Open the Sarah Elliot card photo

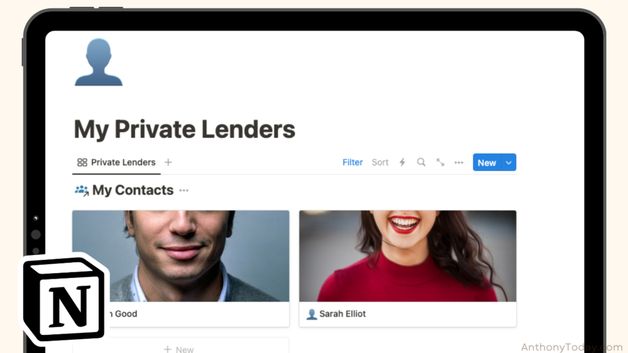[x=407, y=256]
